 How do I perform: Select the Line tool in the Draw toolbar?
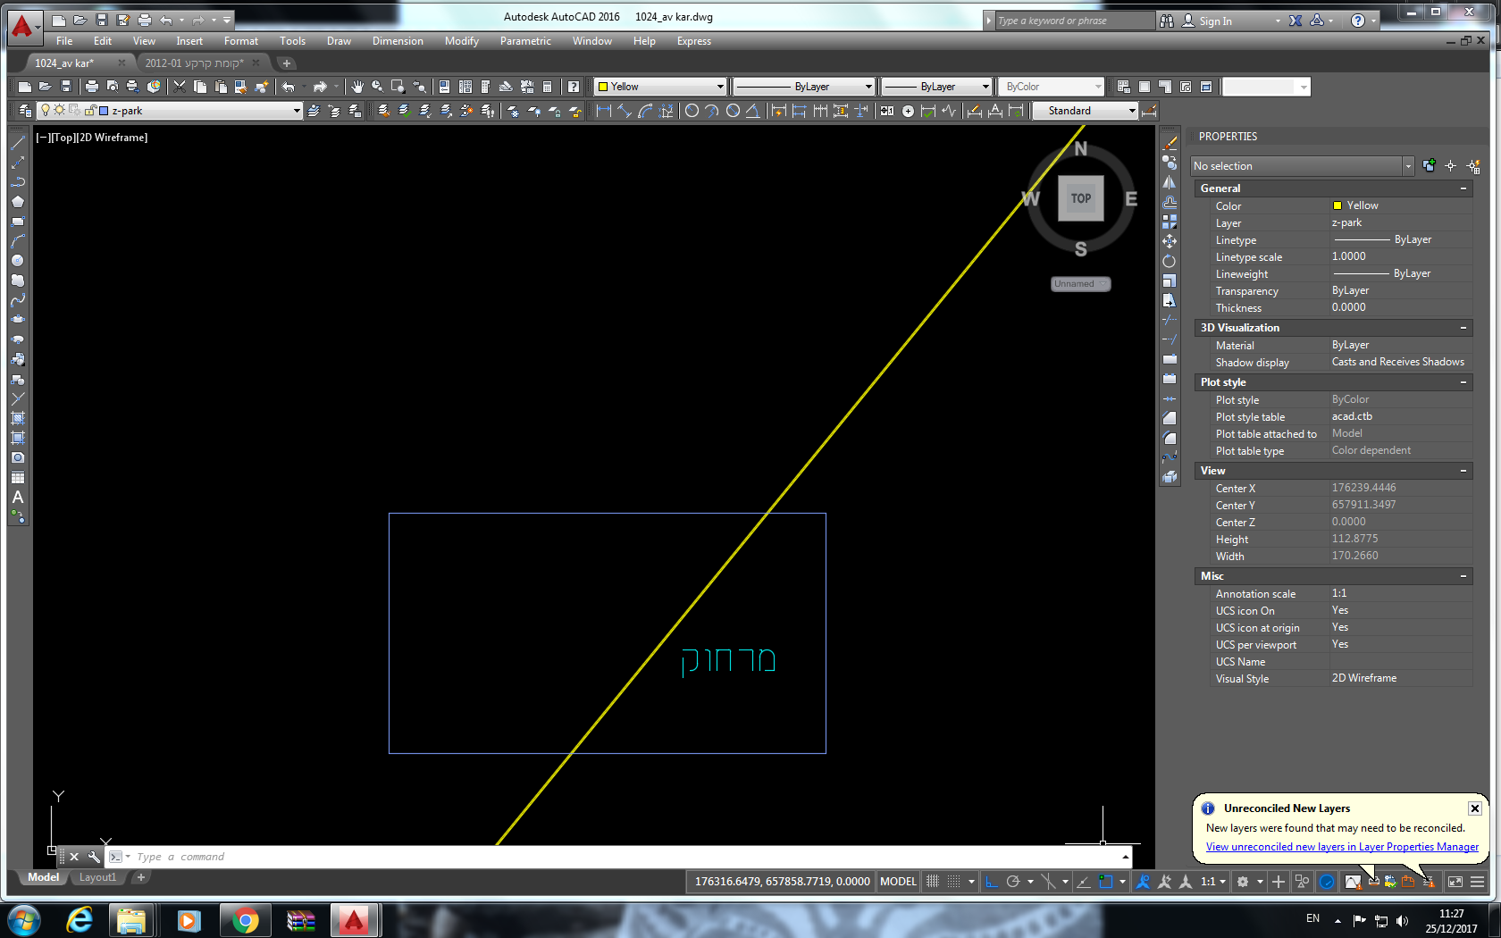pos(18,143)
